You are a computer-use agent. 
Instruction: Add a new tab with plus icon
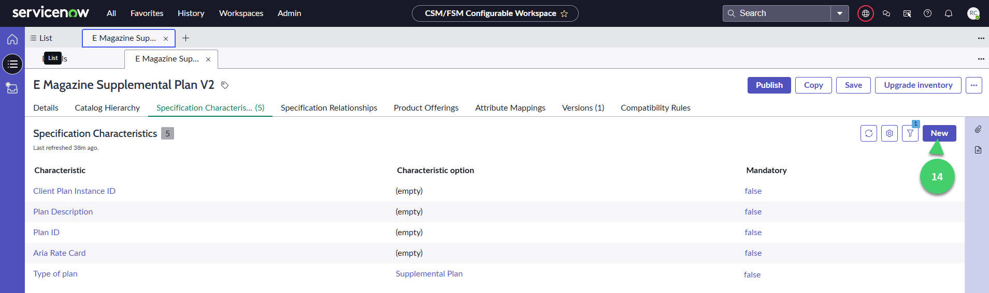pos(185,38)
